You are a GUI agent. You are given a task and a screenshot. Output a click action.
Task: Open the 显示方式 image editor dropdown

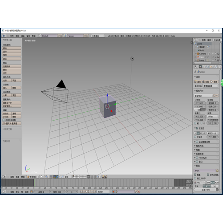click(211, 86)
